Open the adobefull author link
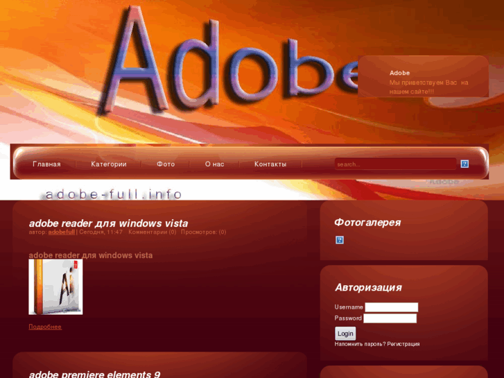 [x=62, y=232]
